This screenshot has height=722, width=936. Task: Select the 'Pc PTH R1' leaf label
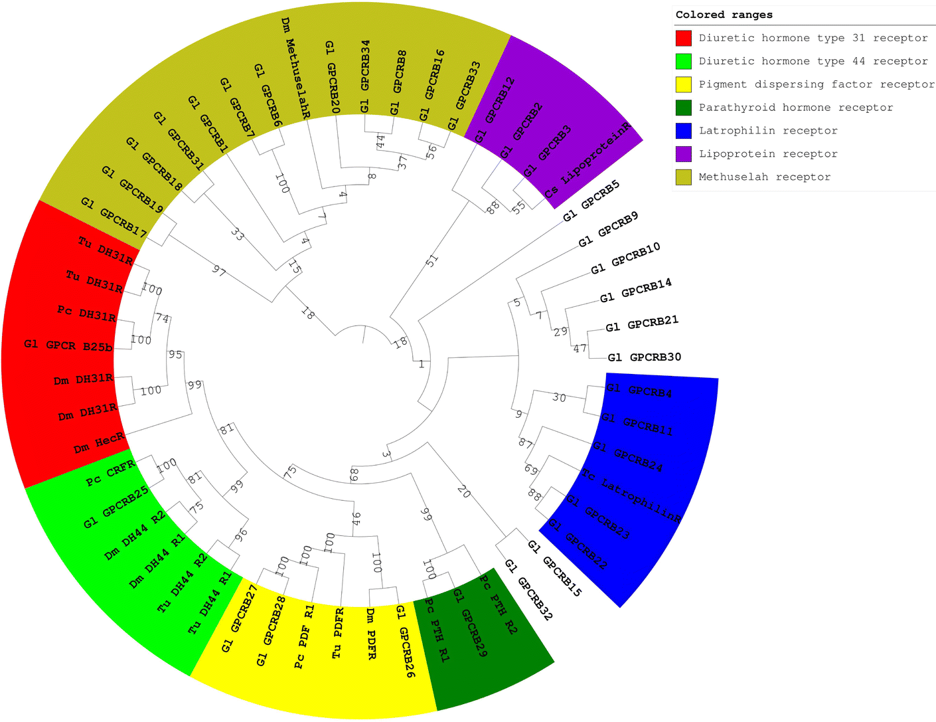437,630
